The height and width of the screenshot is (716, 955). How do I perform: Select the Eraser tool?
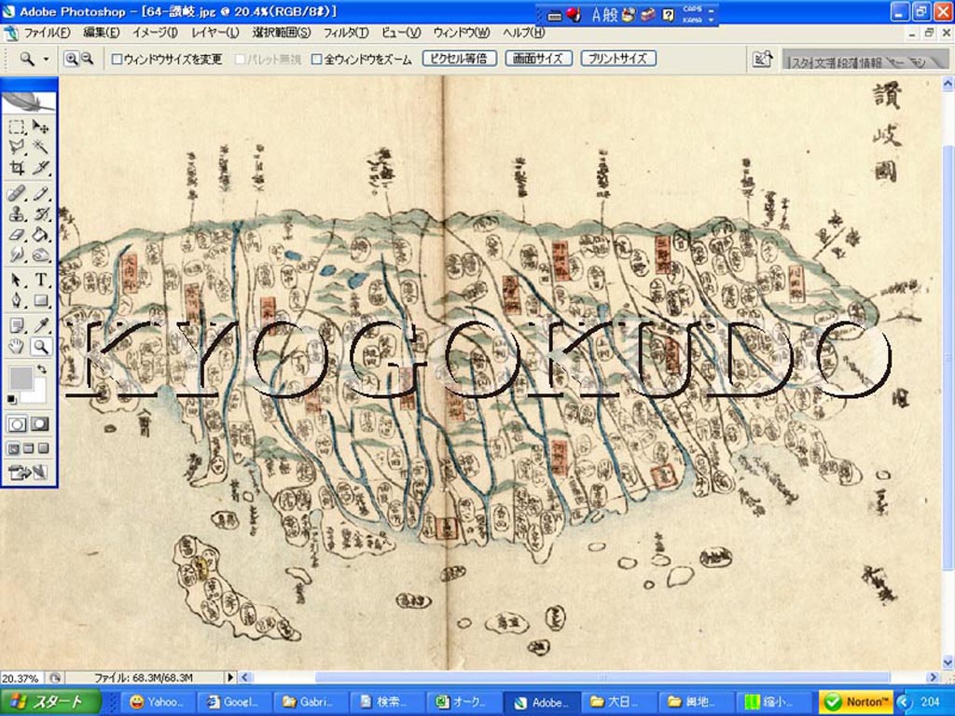(17, 234)
